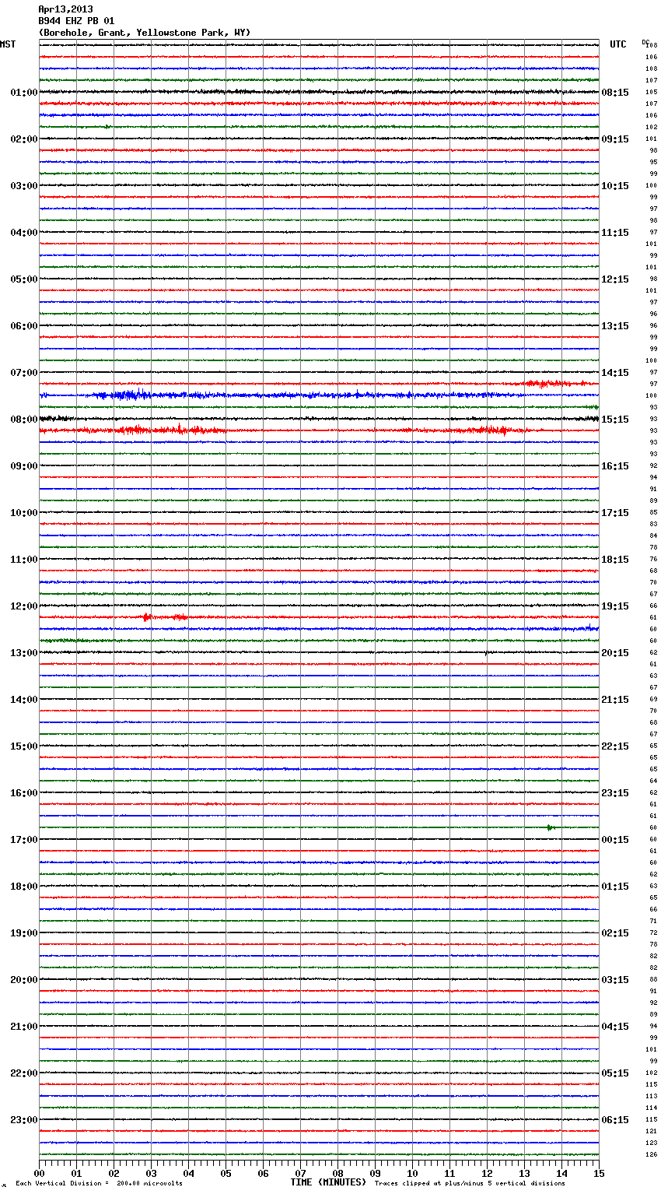Viewport: 661px width, 1194px height.
Task: Select the 06:00 MST time label
Action: point(24,326)
